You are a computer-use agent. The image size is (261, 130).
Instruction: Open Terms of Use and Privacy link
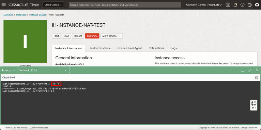point(16,128)
